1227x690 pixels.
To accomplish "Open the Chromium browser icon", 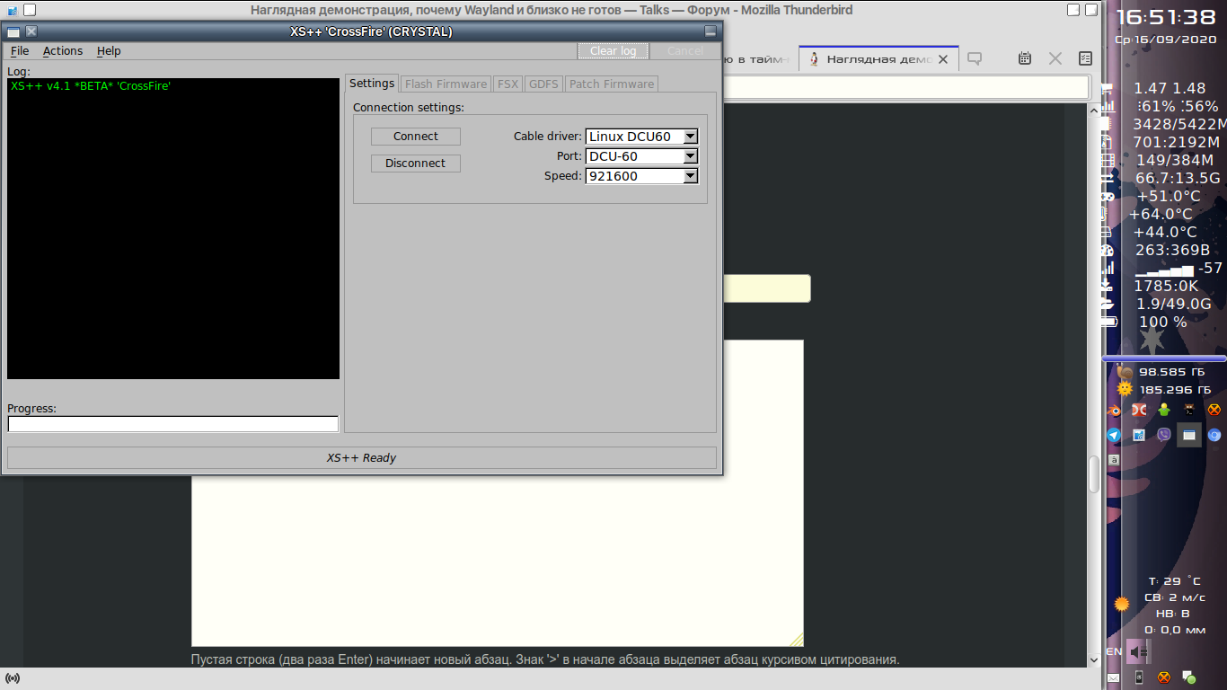I will [1214, 435].
